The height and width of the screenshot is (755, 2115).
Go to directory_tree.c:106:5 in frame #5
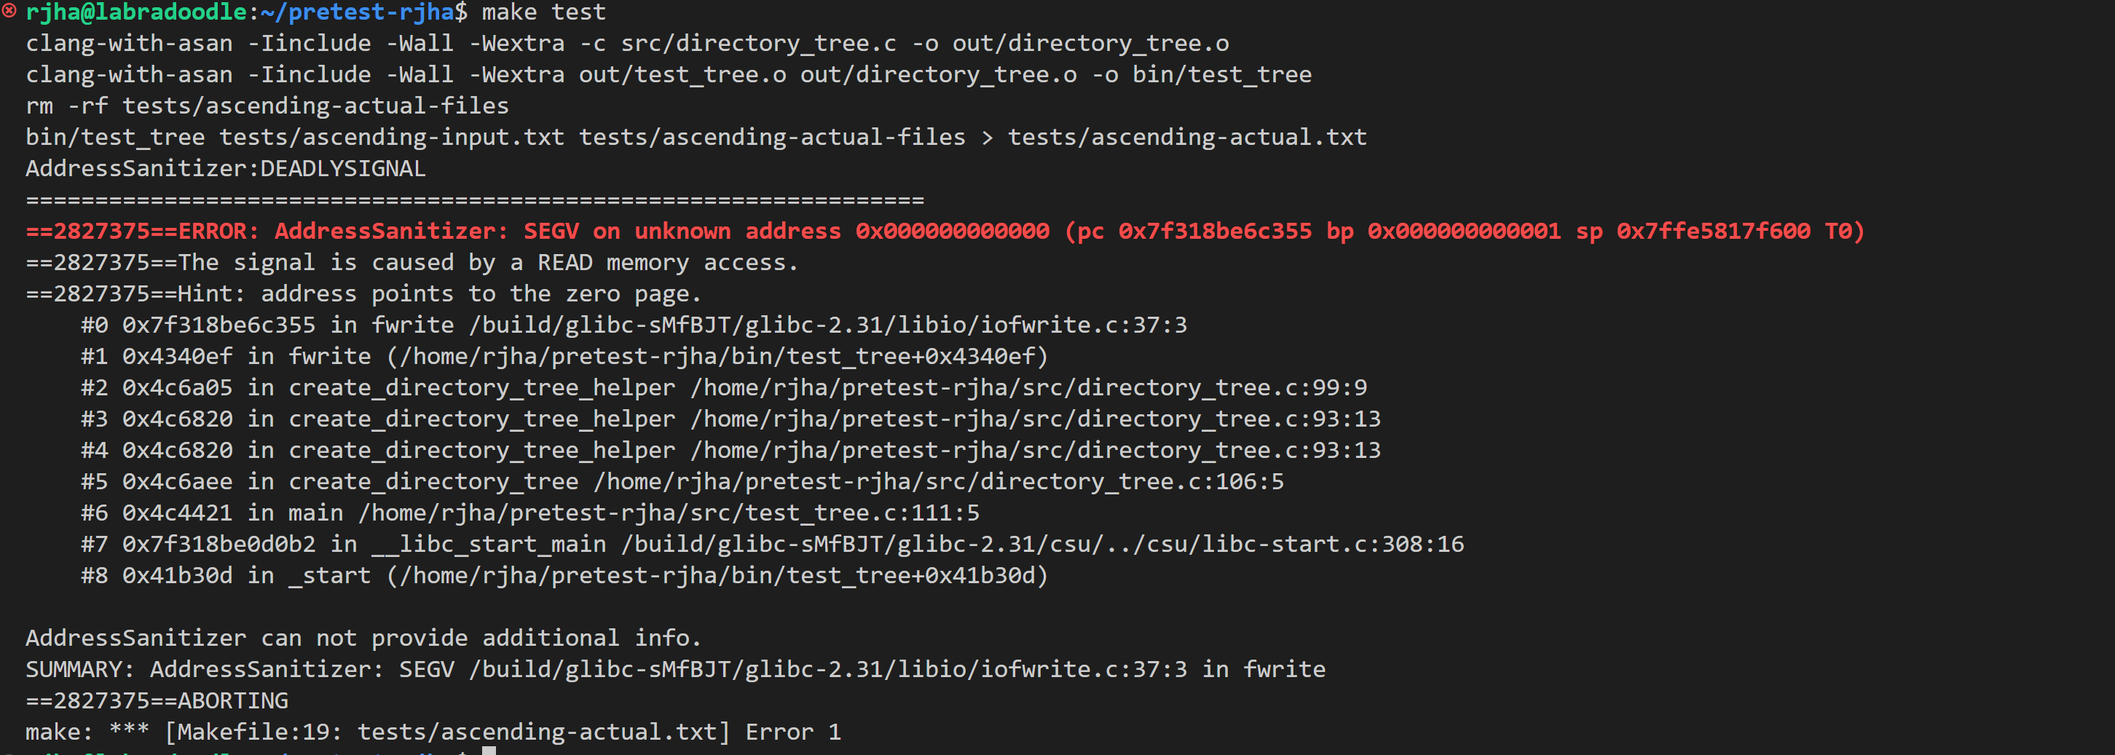point(939,482)
